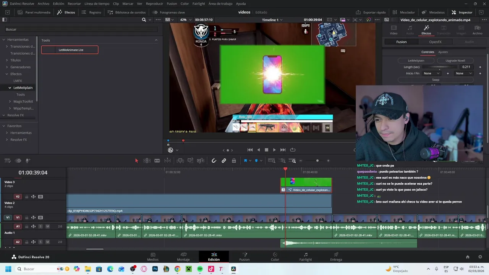Click the timeline zoom plus button
The height and width of the screenshot is (275, 489).
pos(328,161)
